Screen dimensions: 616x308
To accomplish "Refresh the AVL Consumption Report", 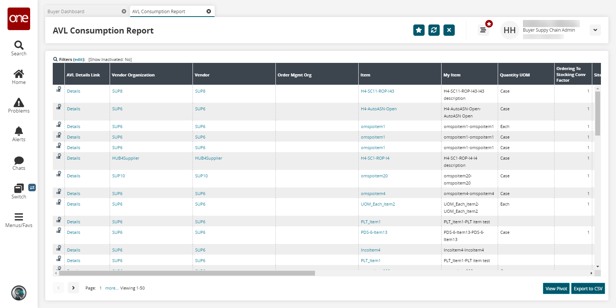I will tap(434, 30).
